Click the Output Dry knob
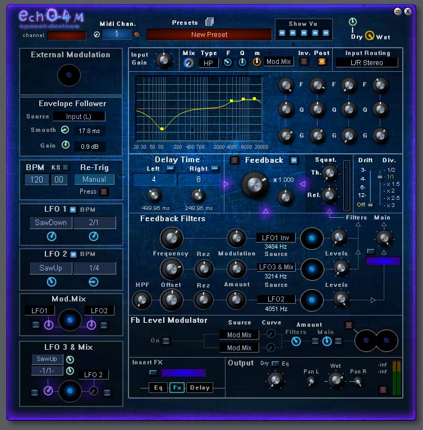423x430 pixels. click(275, 380)
